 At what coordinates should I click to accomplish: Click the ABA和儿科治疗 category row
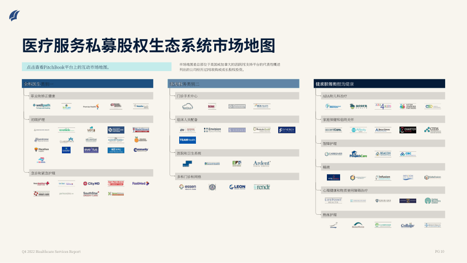click(383, 96)
